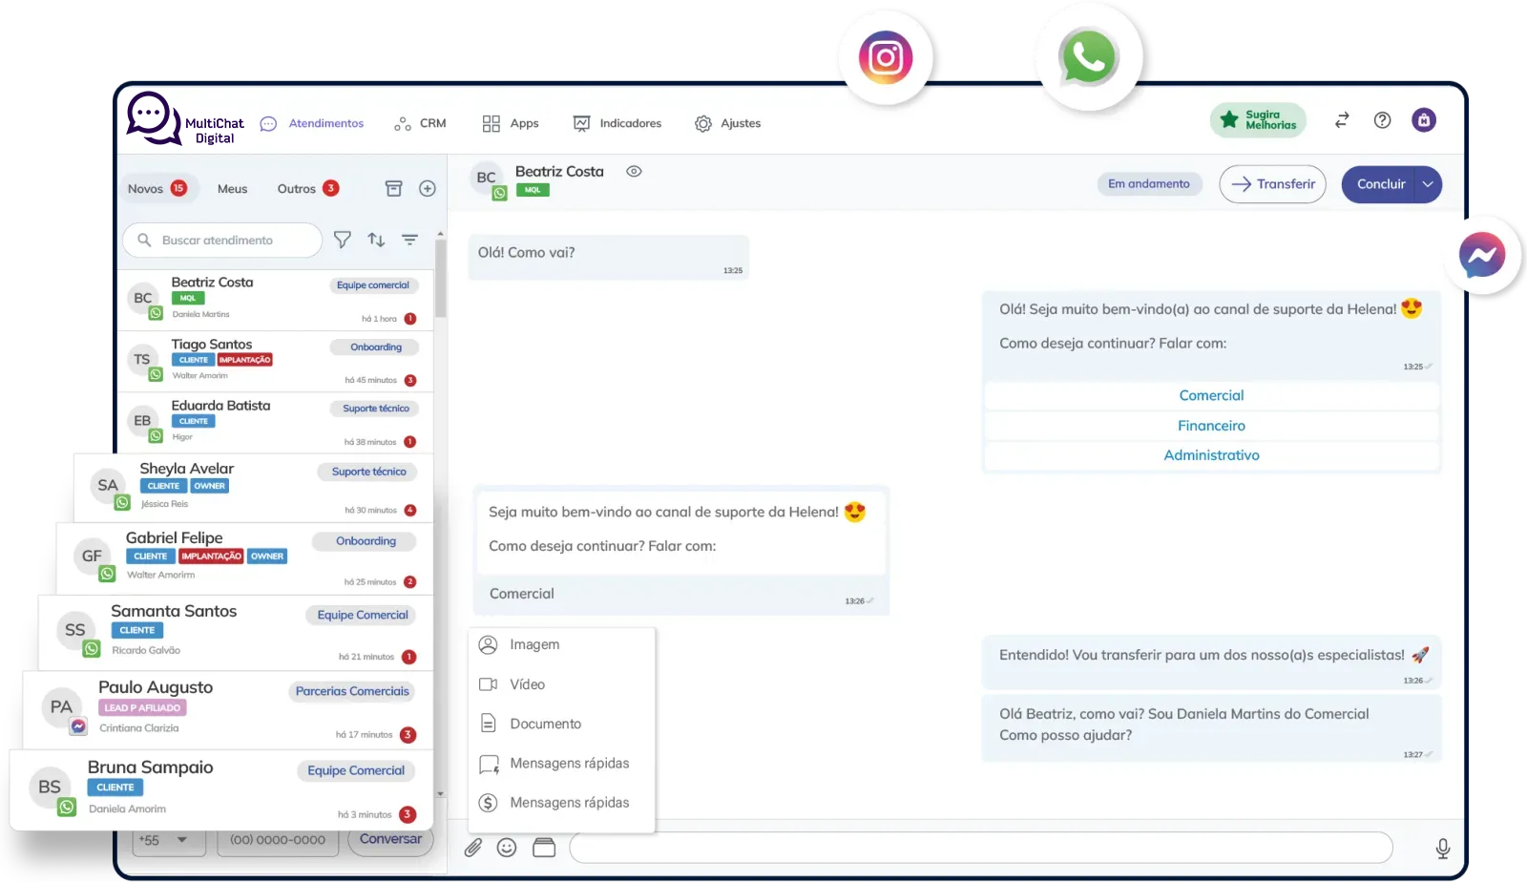Click the plus icon for new atendimento

428,188
